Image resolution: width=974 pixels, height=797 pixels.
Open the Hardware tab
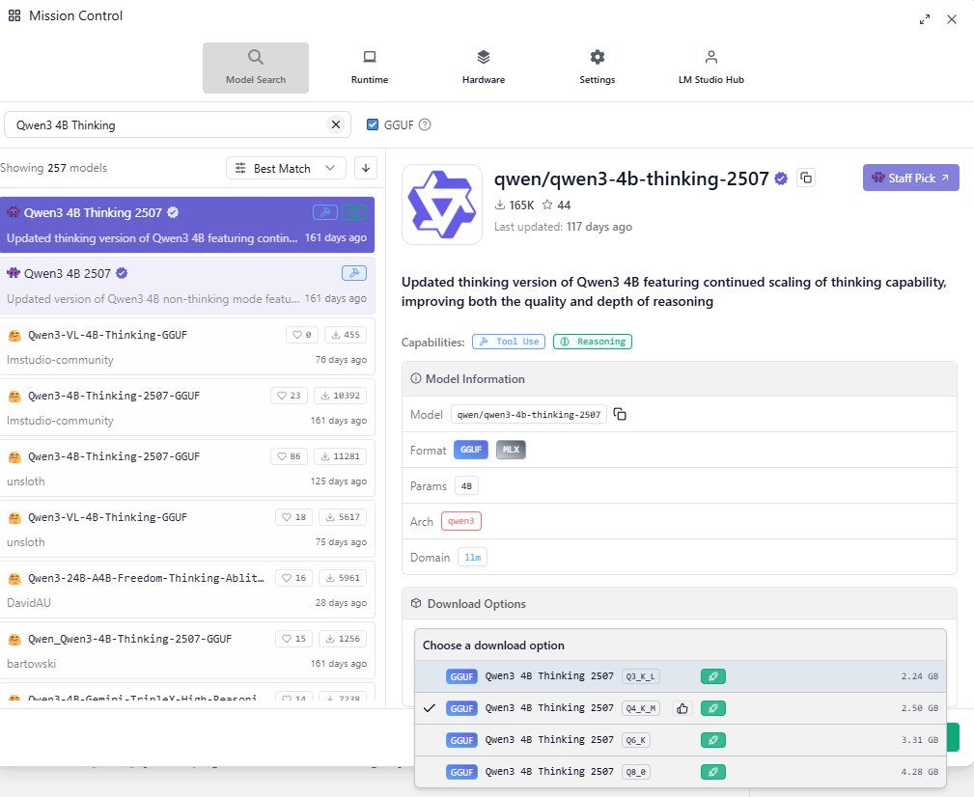[x=484, y=68]
